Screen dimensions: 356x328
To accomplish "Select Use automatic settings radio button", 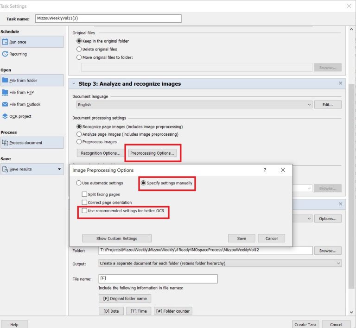I will click(x=79, y=183).
